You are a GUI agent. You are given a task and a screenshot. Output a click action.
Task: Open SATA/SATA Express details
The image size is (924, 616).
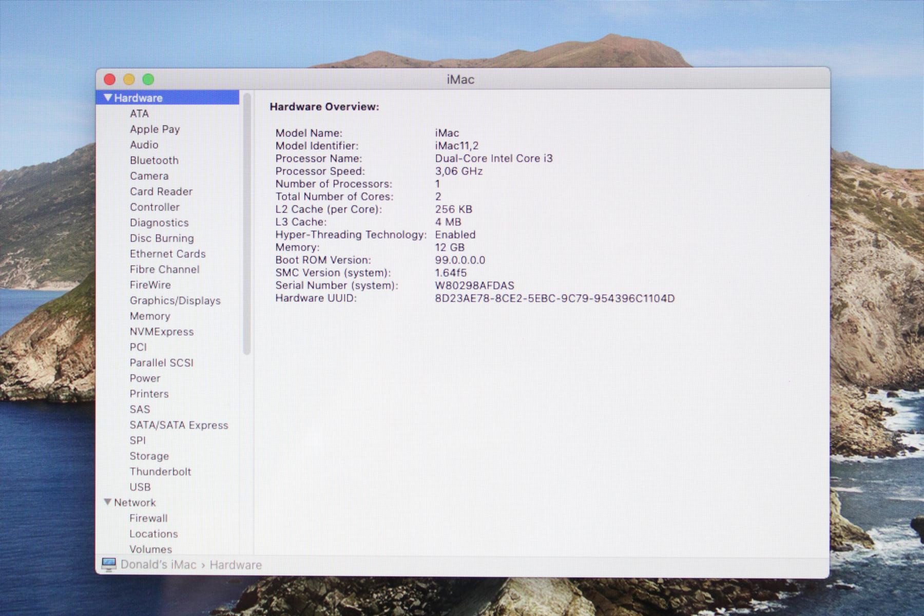tap(179, 425)
